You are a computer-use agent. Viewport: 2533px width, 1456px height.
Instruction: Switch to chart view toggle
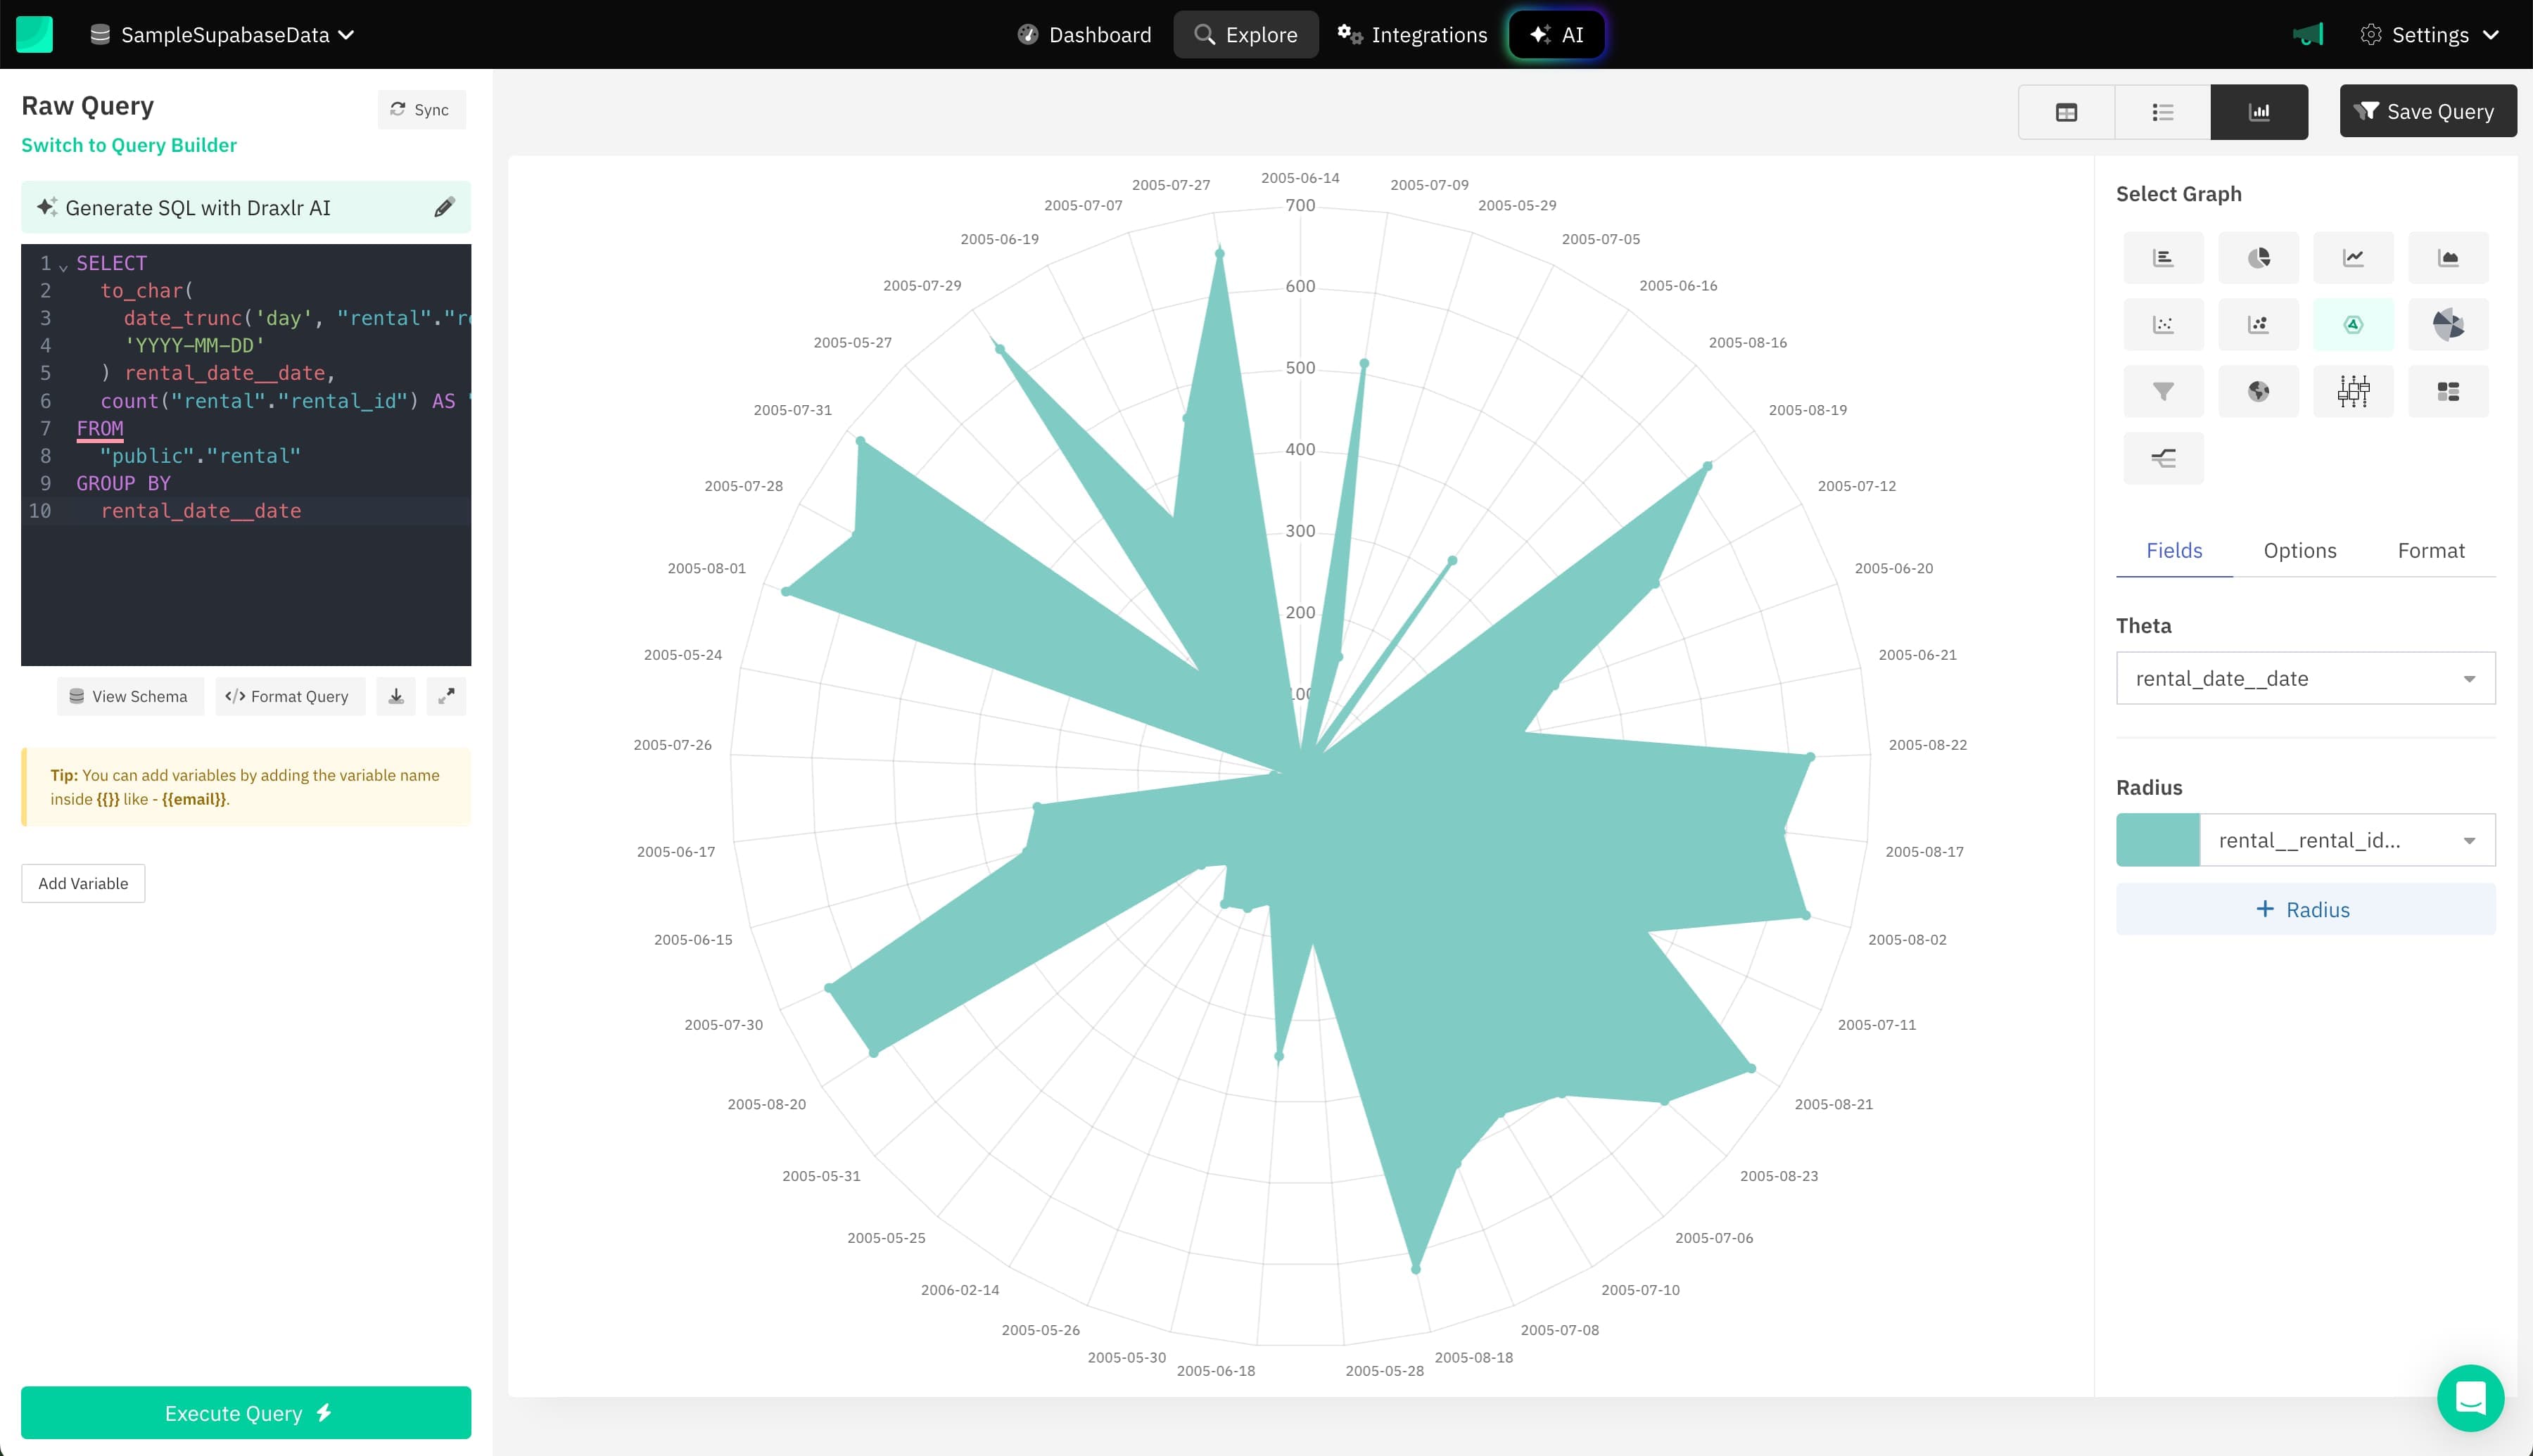[2259, 112]
